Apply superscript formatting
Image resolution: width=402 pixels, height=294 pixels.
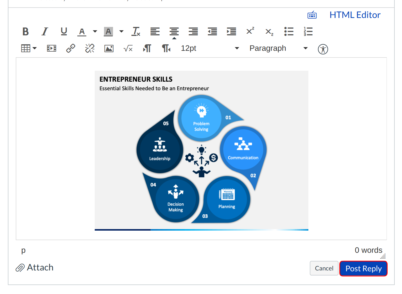click(x=250, y=31)
